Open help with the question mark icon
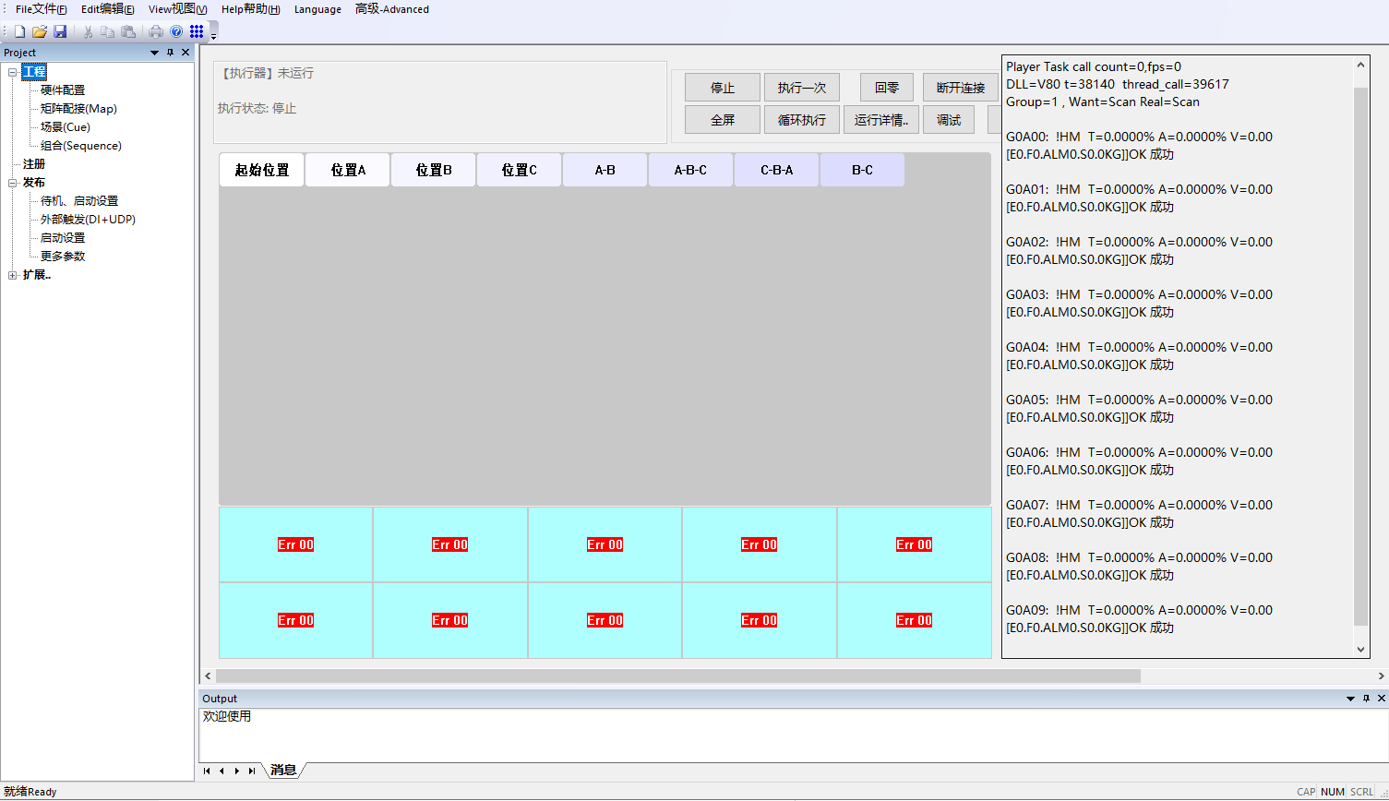The height and width of the screenshot is (801, 1389). (176, 31)
